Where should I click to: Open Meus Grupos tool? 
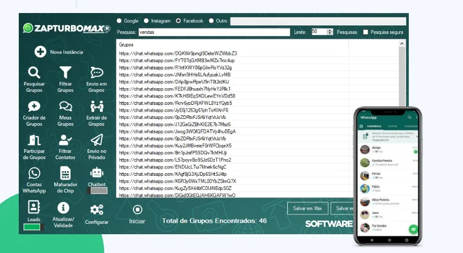point(65,114)
